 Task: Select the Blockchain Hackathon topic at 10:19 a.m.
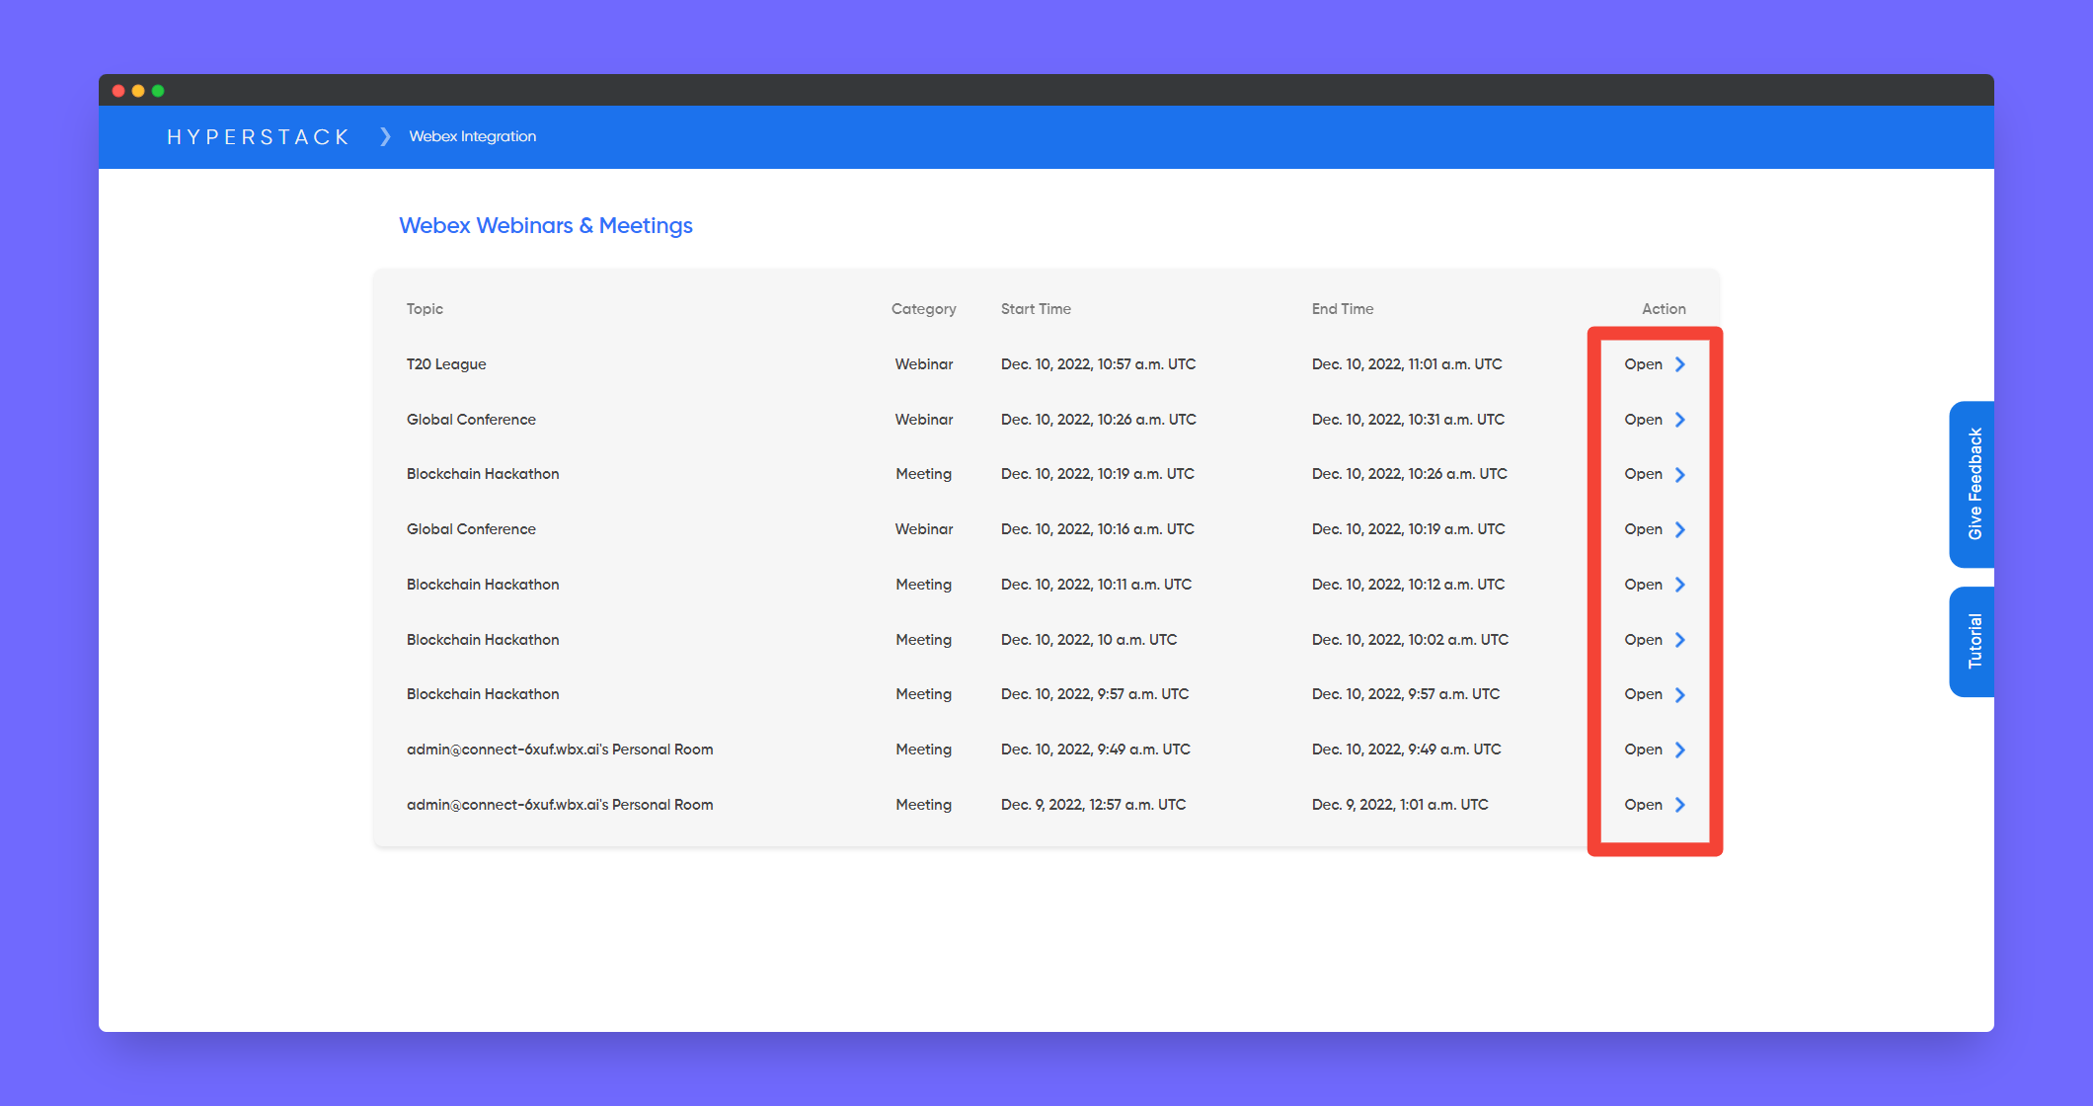[x=483, y=474]
